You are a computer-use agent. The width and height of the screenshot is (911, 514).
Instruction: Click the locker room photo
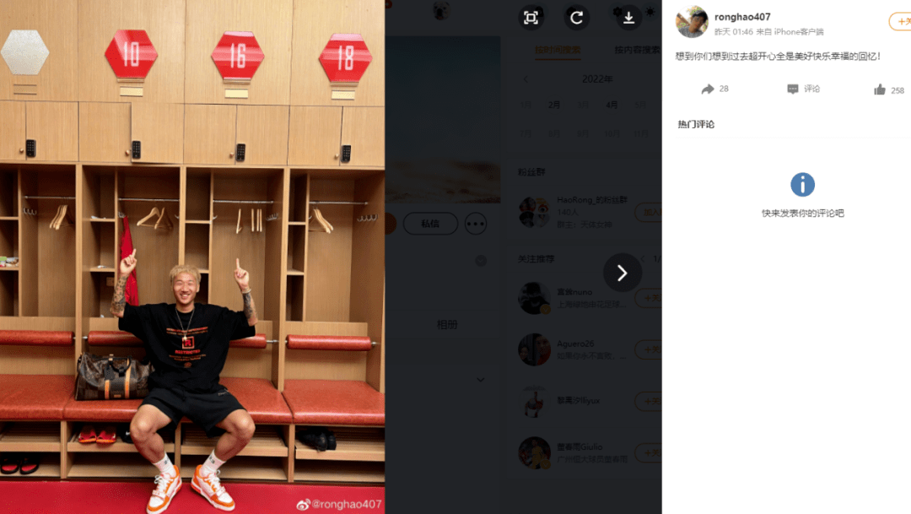coord(192,257)
